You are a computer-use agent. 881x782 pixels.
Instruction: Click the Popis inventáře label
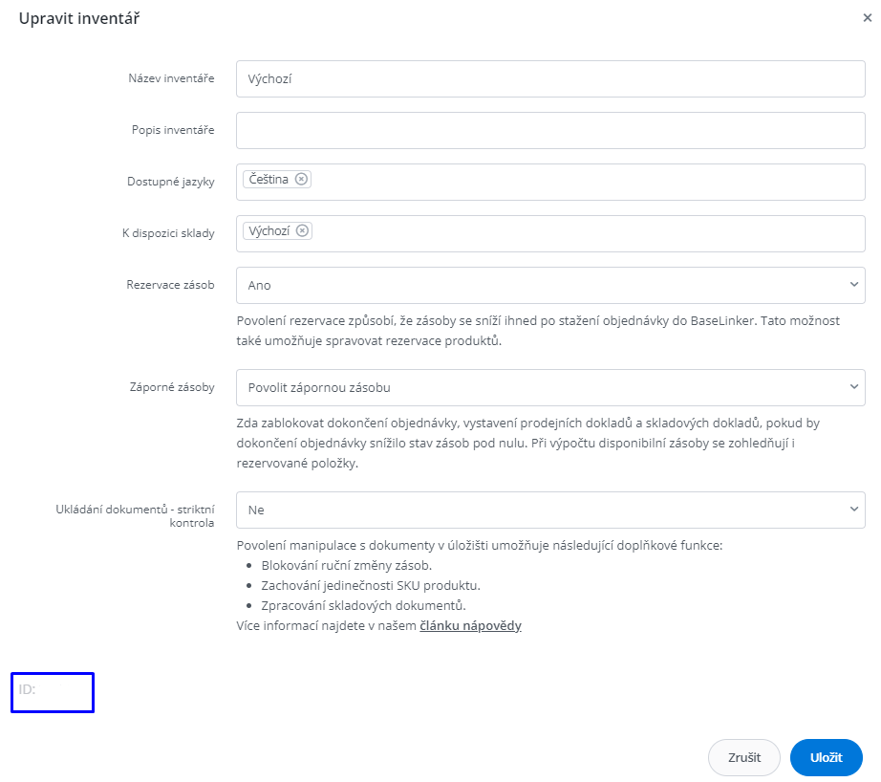point(172,130)
